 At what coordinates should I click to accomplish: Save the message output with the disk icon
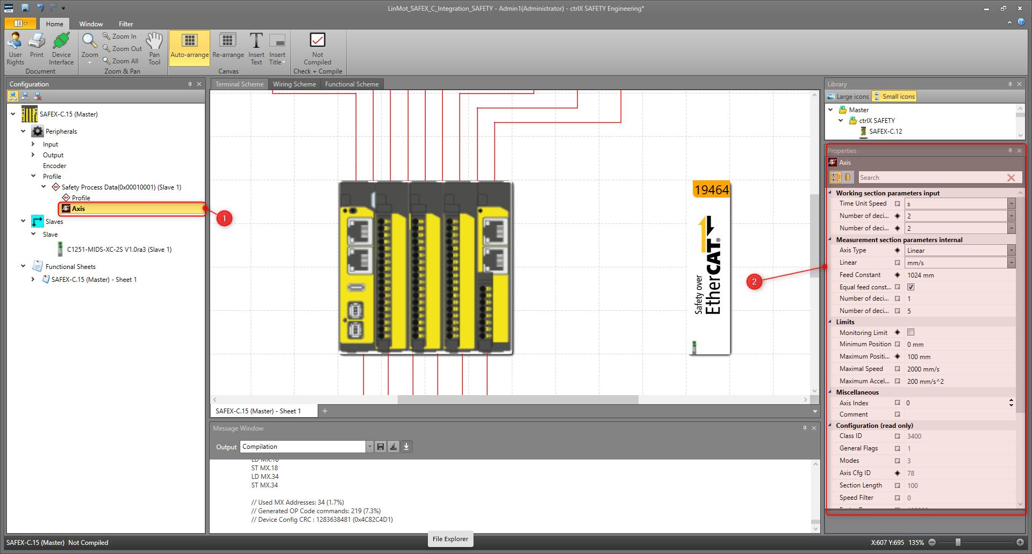381,447
